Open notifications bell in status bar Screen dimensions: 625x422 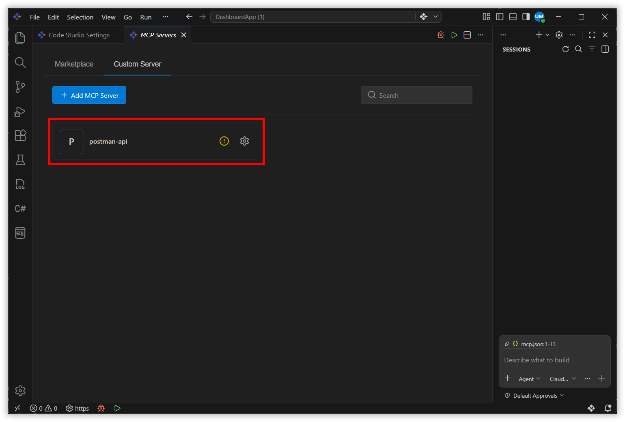click(x=608, y=408)
